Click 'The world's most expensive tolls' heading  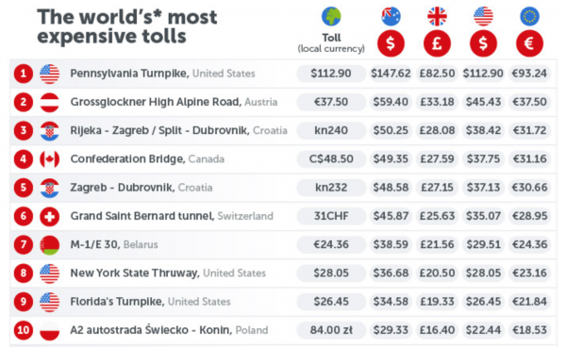point(127,26)
